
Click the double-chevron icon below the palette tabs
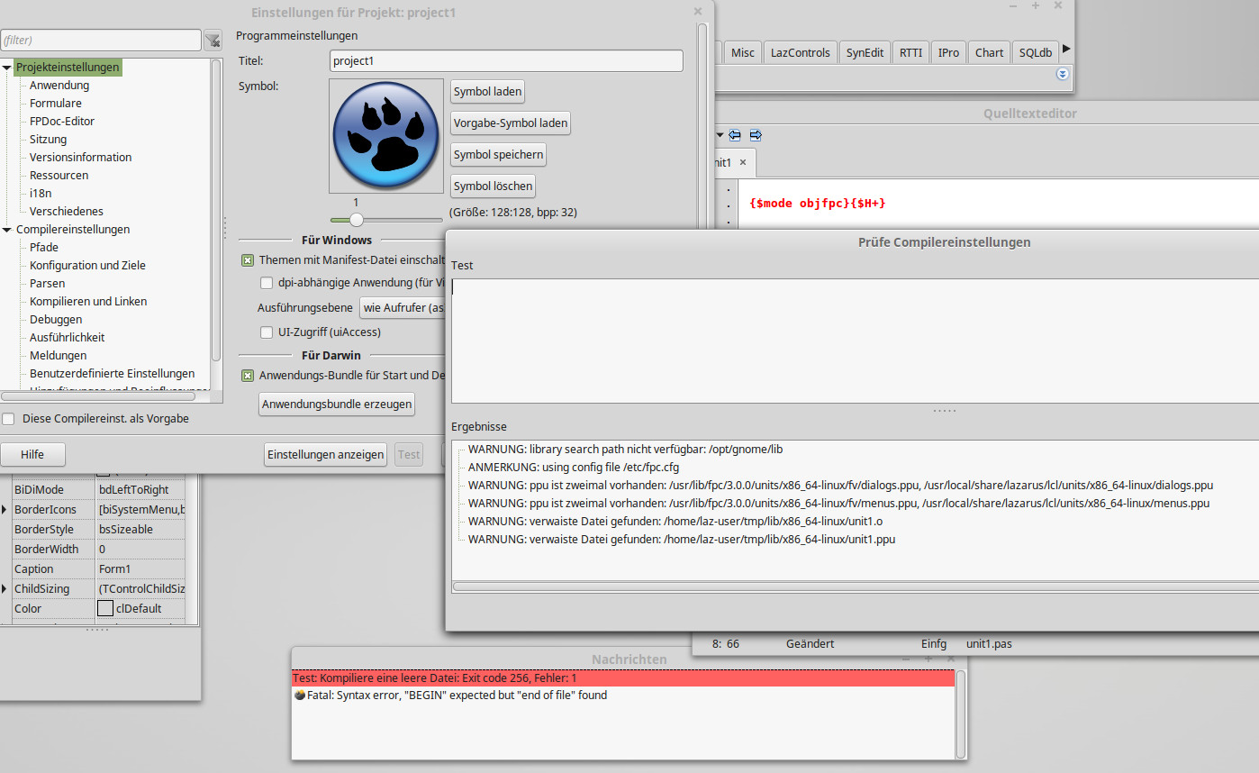pos(1063,75)
